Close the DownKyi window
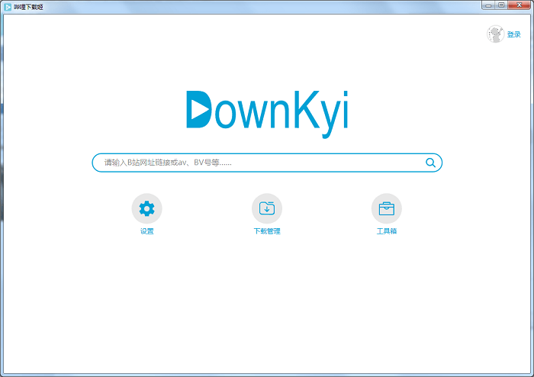 click(519, 5)
